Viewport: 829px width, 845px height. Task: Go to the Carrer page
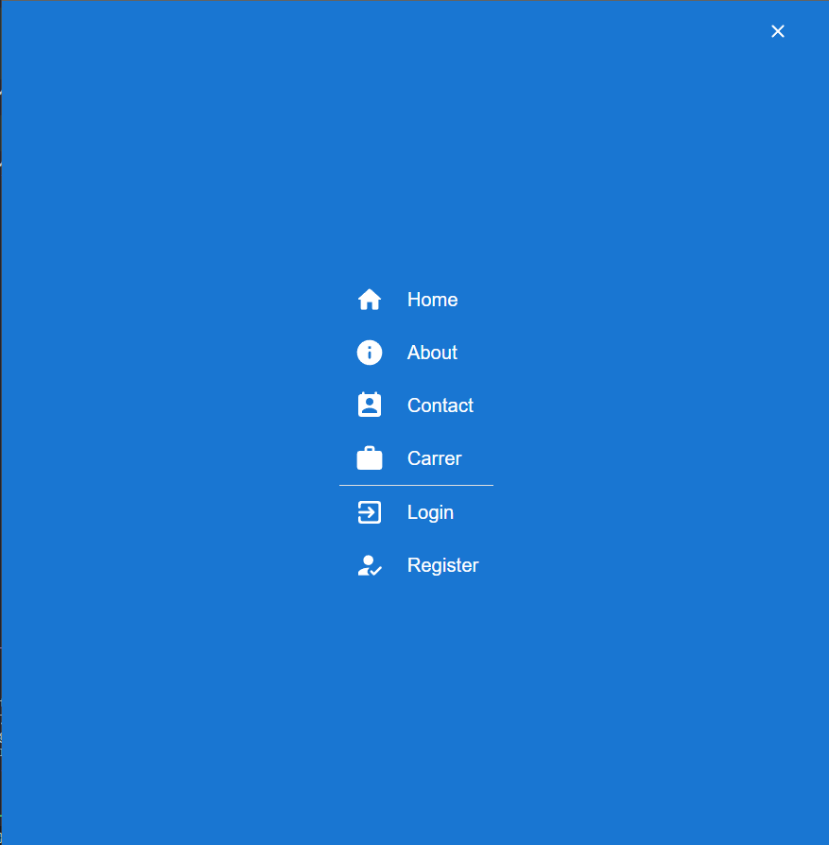click(435, 457)
